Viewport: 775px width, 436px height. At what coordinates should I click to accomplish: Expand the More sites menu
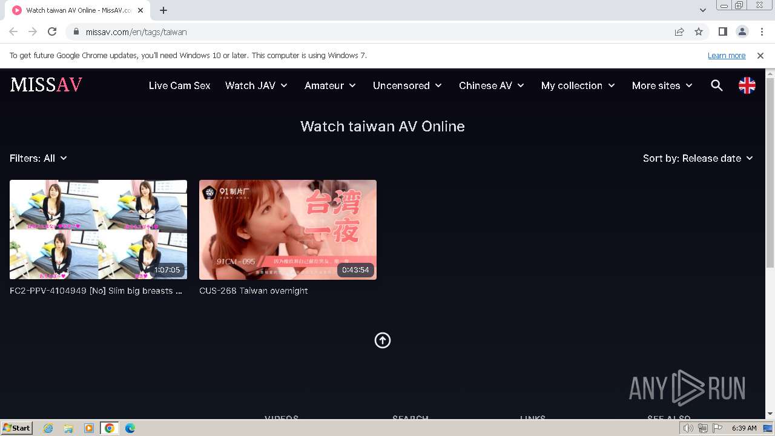(662, 85)
